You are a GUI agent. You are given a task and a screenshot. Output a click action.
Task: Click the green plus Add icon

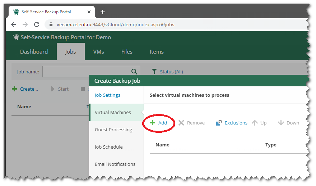point(153,123)
